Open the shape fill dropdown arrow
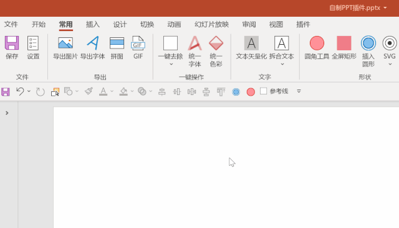Screen dimensions: 399x228 (132, 91)
